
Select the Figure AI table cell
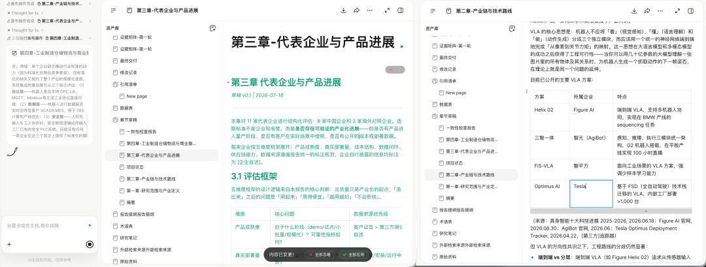pyautogui.click(x=591, y=117)
